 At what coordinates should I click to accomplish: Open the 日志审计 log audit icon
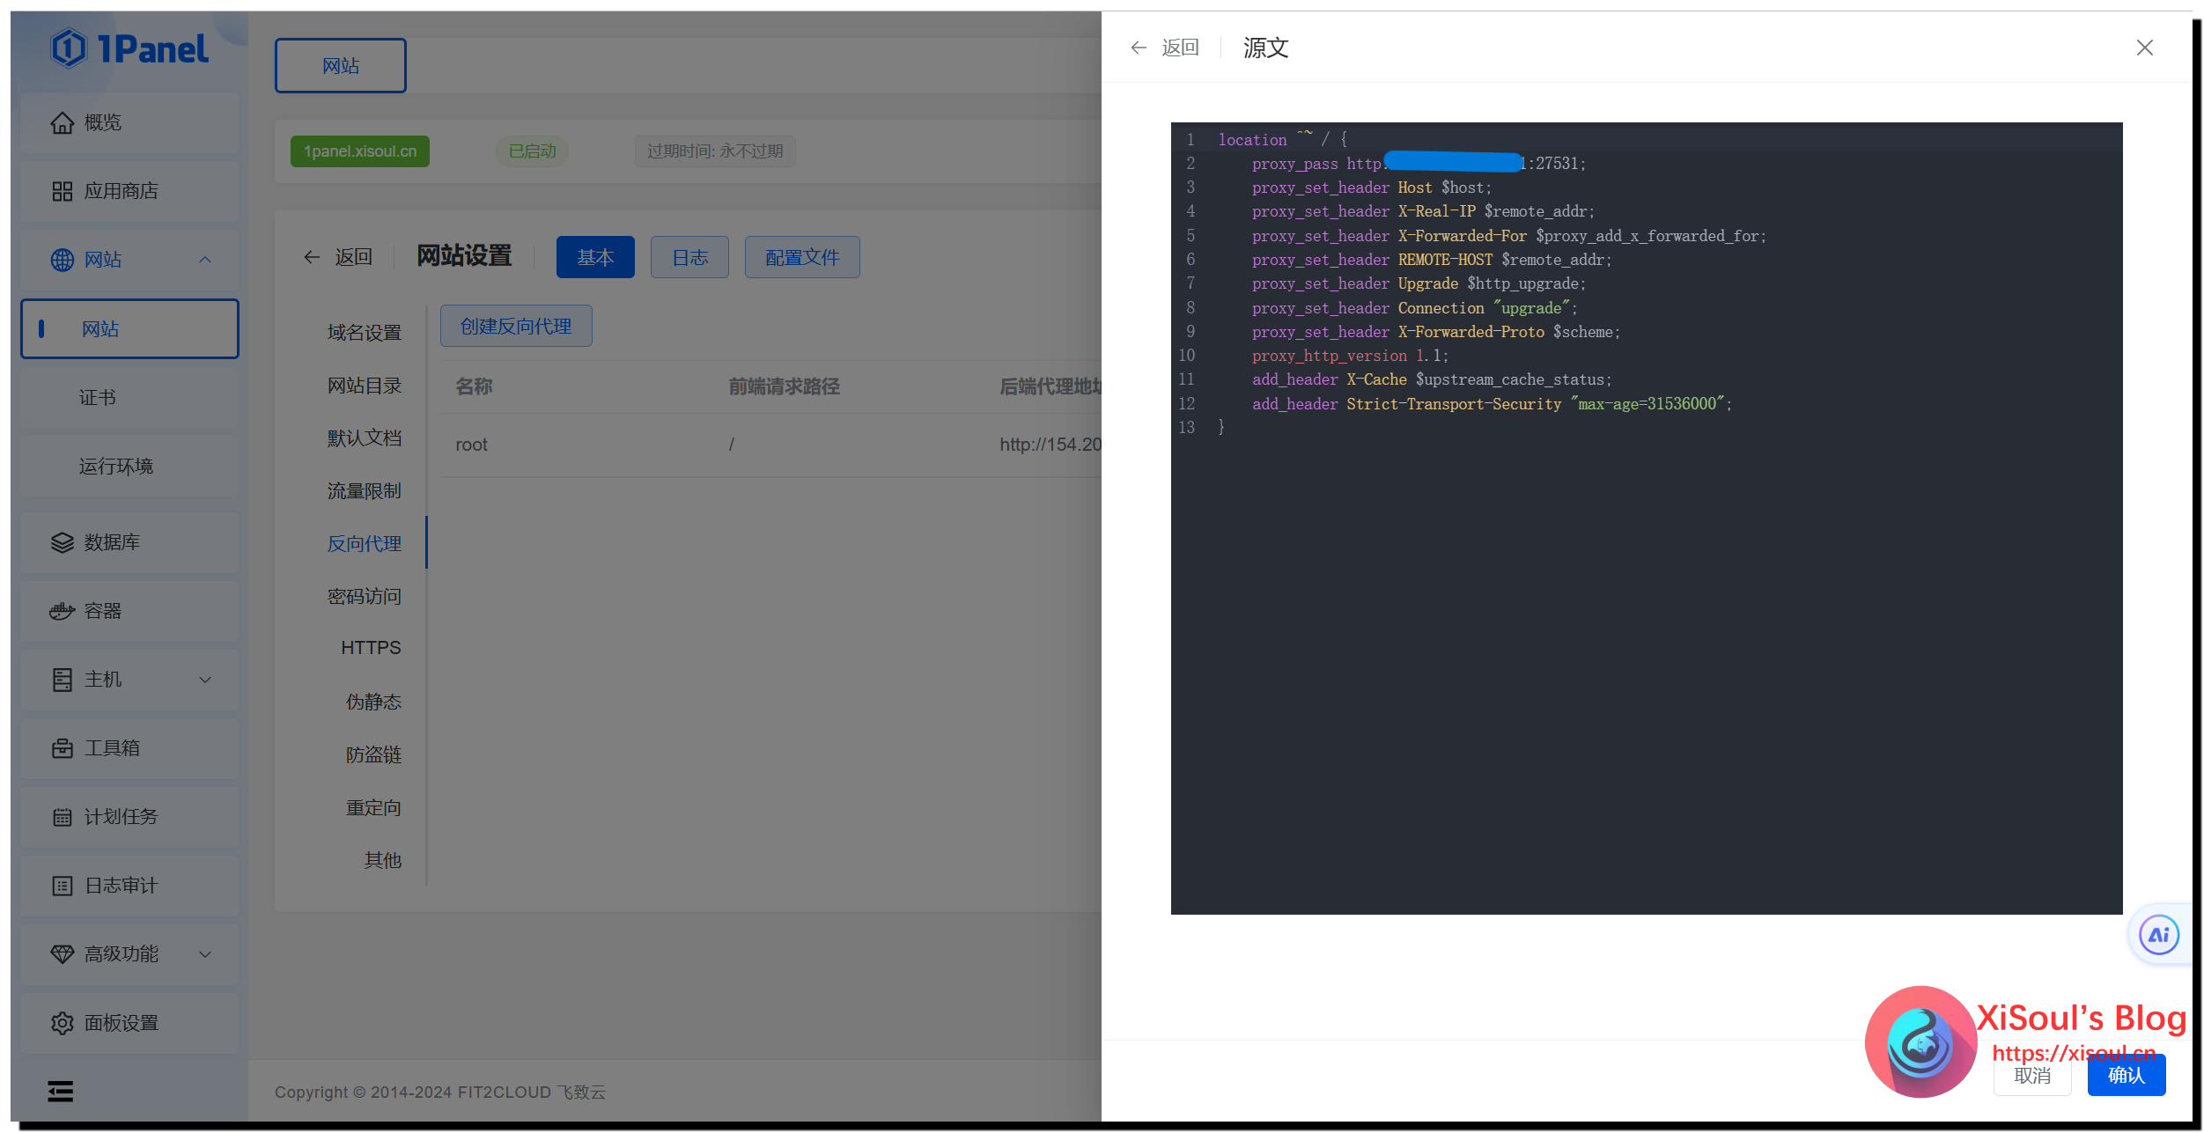[x=62, y=886]
